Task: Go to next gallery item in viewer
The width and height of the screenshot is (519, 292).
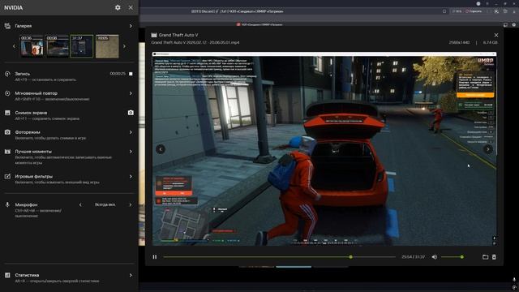Action: [x=488, y=149]
